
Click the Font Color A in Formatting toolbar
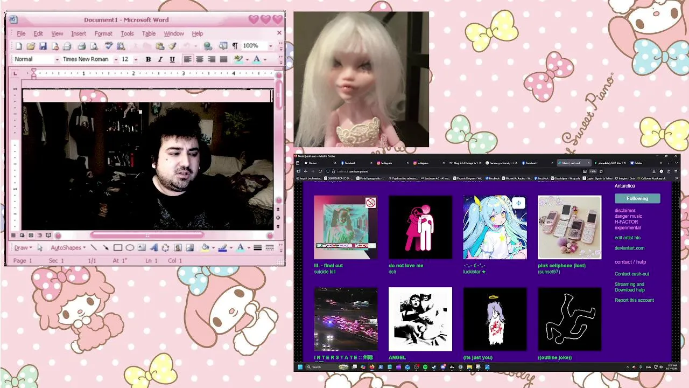[257, 59]
